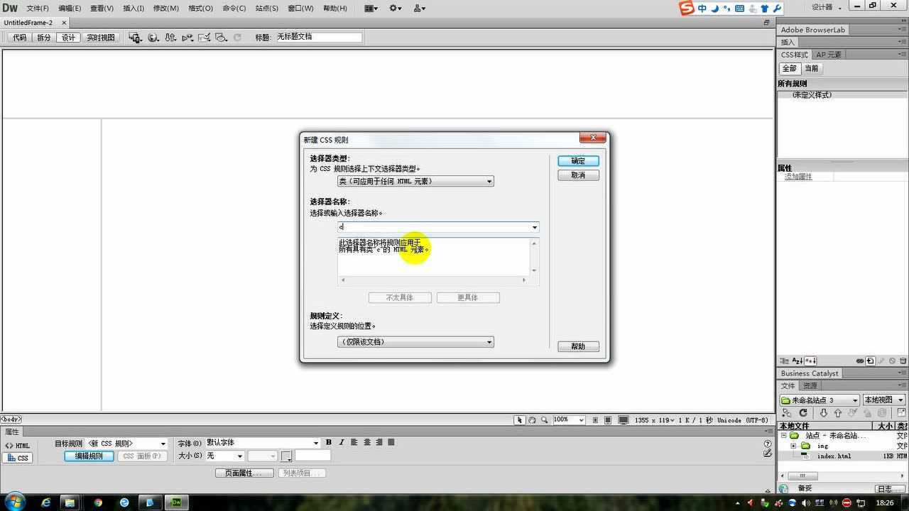The width and height of the screenshot is (909, 511).
Task: Click the get files down arrow icon
Action: 823,413
